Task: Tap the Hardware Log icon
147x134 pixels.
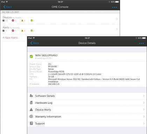Action: (x=31, y=103)
